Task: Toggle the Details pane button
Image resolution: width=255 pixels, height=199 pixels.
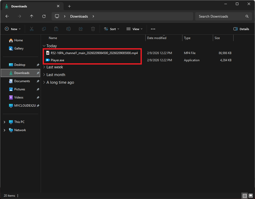Action: (241, 29)
